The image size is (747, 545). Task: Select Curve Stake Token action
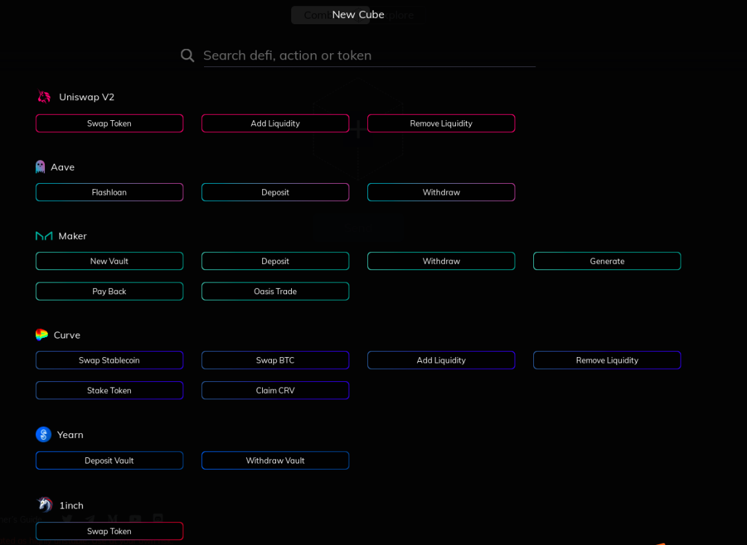pyautogui.click(x=109, y=390)
